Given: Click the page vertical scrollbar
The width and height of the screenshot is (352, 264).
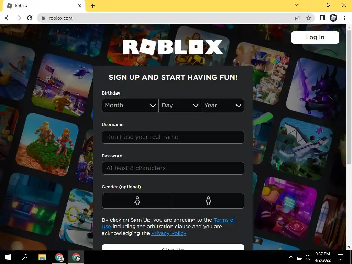Looking at the screenshot, I should pyautogui.click(x=349, y=97).
